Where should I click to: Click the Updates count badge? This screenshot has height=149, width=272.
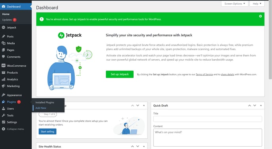point(15,20)
